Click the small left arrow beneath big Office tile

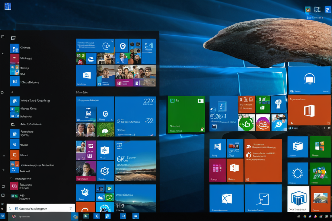click(324, 128)
